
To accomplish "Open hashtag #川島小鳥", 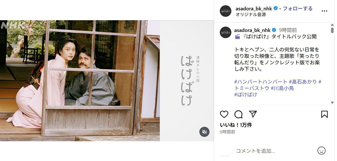I will click(x=282, y=88).
